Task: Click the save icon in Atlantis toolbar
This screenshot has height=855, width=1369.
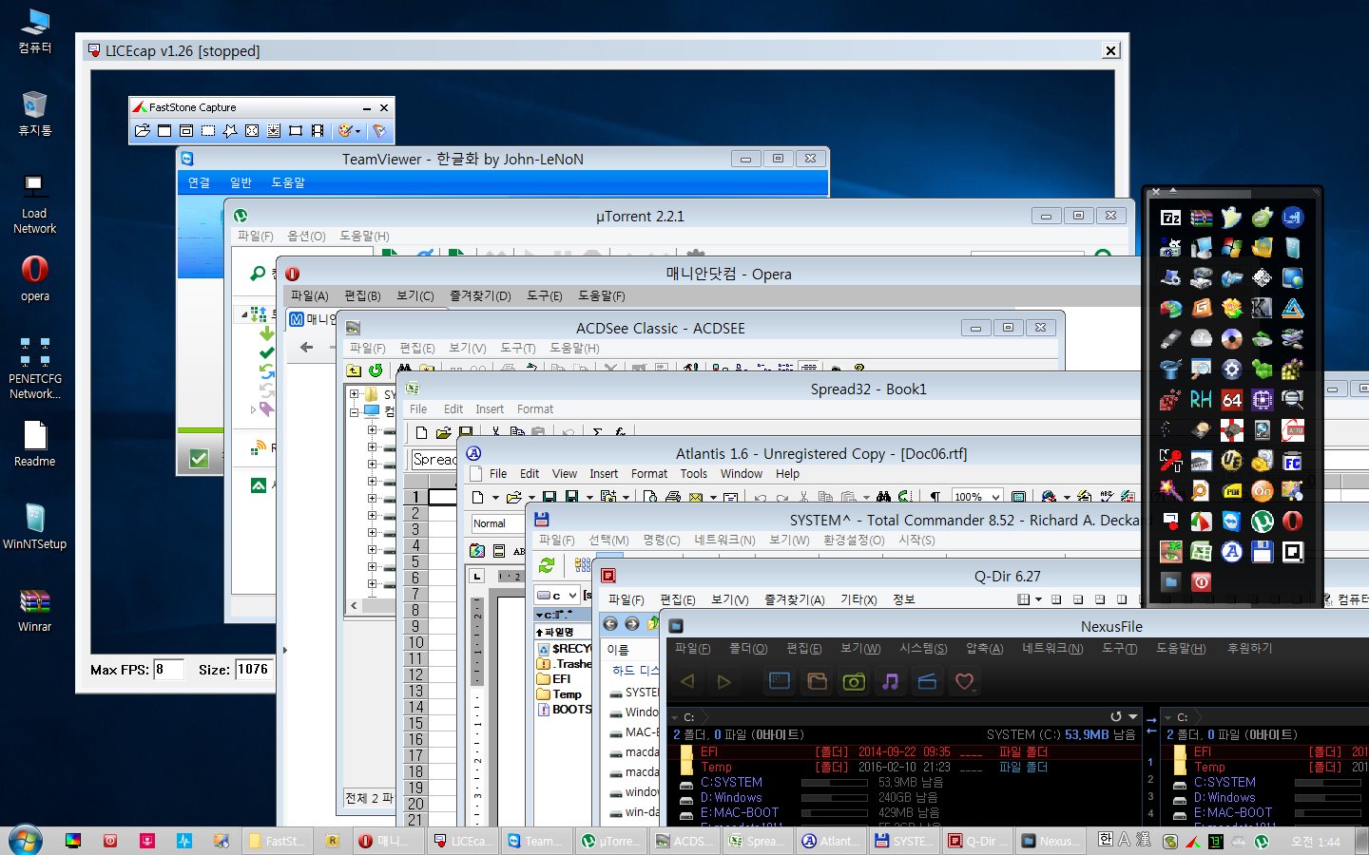Action: 550,496
